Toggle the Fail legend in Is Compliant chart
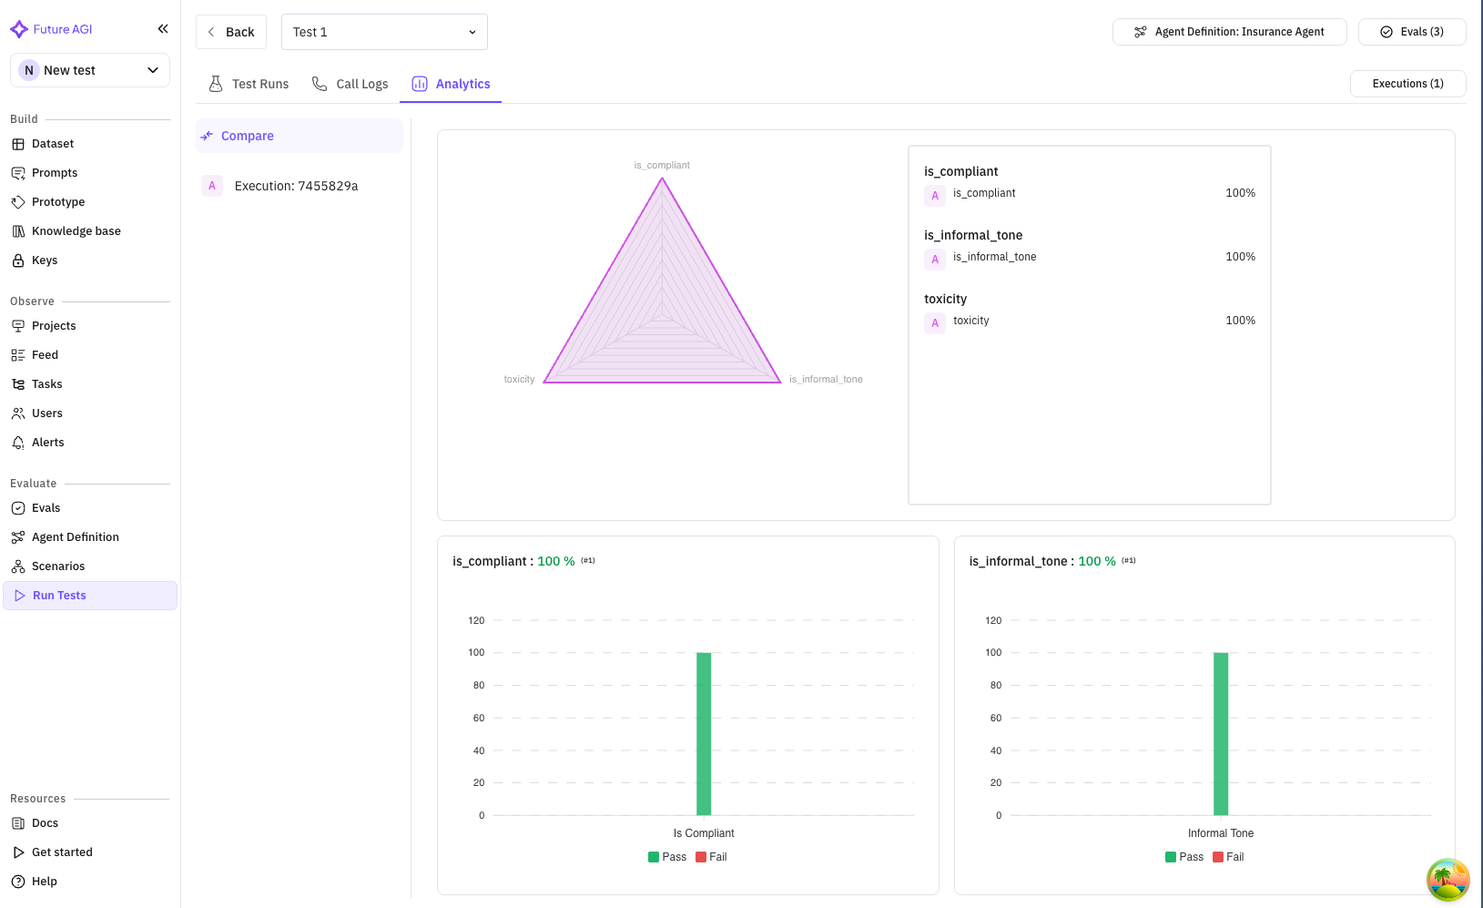Image resolution: width=1483 pixels, height=908 pixels. coord(711,857)
